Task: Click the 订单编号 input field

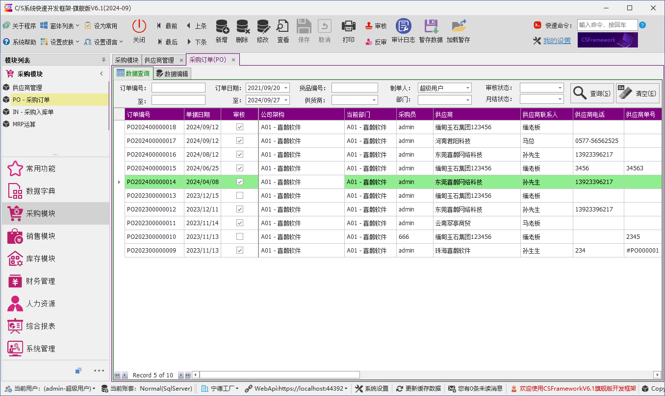Action: 179,88
